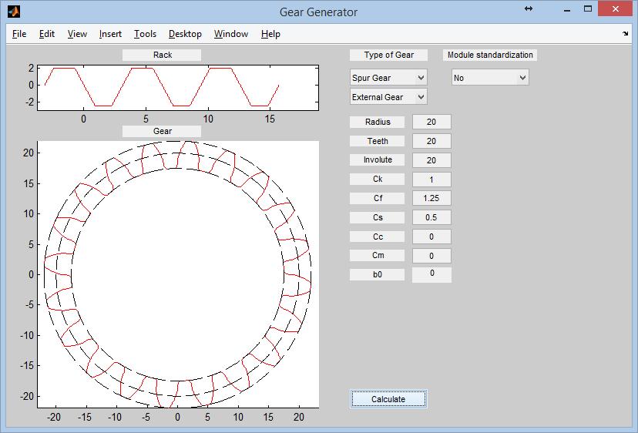Screen dimensions: 638x433
Task: Close the Gear Generator window
Action: 615,9
